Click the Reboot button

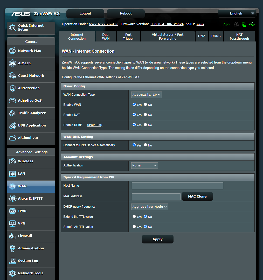tap(126, 13)
